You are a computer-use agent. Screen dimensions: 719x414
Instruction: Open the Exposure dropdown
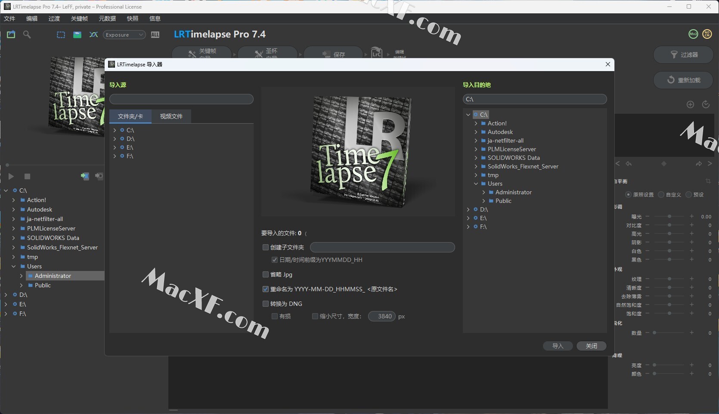[124, 35]
